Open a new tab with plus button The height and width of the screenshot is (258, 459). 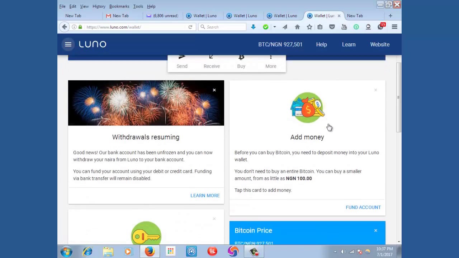pos(391,16)
